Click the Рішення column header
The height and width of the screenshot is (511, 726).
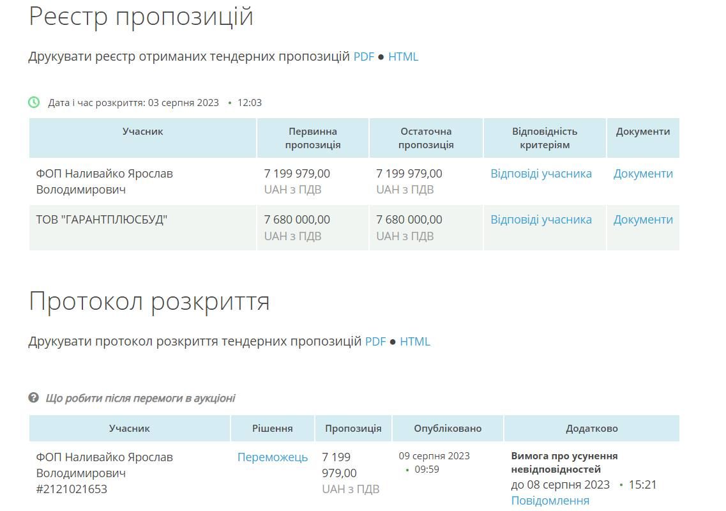[273, 429]
